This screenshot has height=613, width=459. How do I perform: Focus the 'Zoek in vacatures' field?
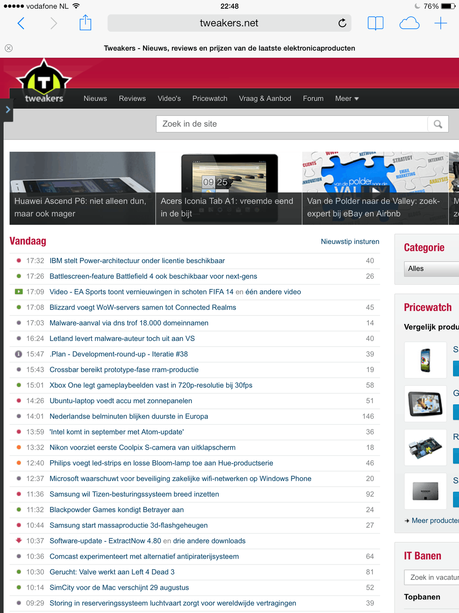click(432, 577)
